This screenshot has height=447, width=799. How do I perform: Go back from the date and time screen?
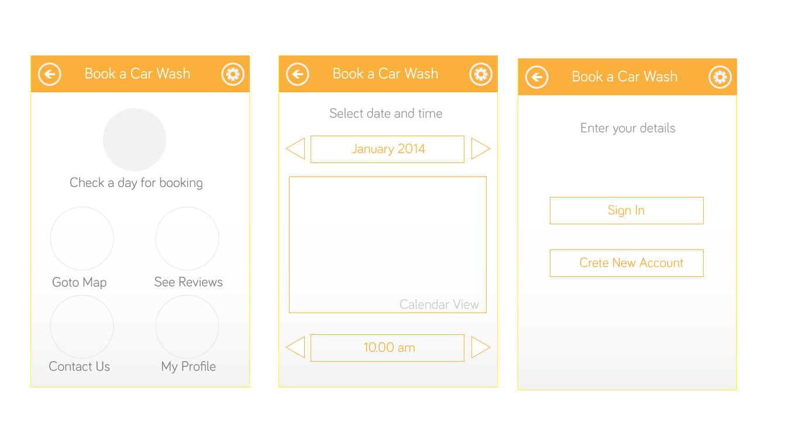coord(297,74)
